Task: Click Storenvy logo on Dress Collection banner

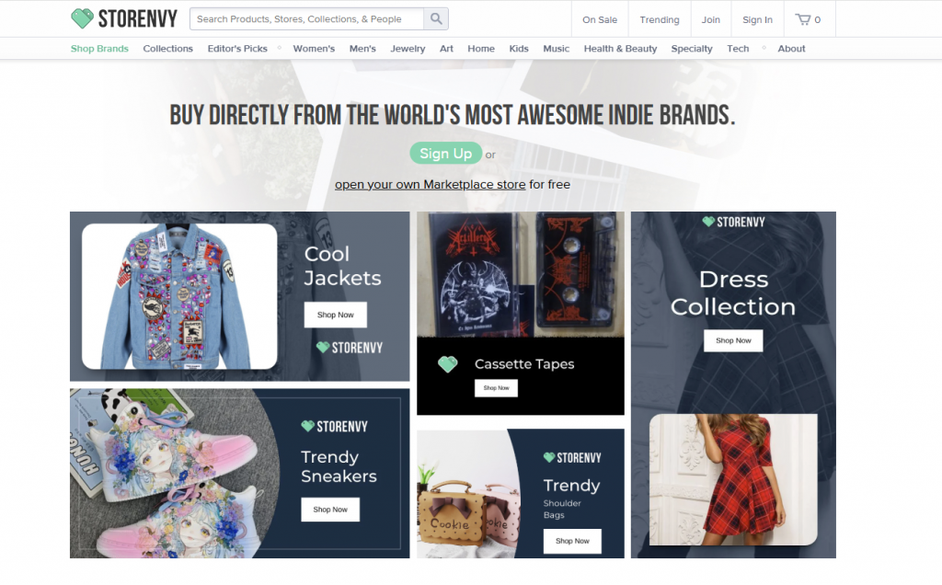Action: [x=733, y=223]
